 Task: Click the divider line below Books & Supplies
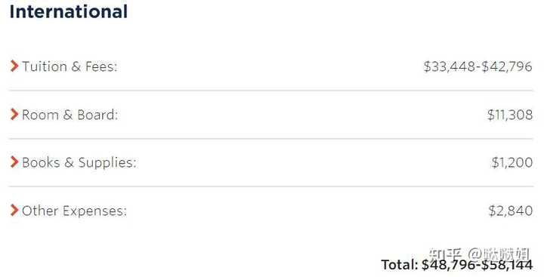(271, 186)
